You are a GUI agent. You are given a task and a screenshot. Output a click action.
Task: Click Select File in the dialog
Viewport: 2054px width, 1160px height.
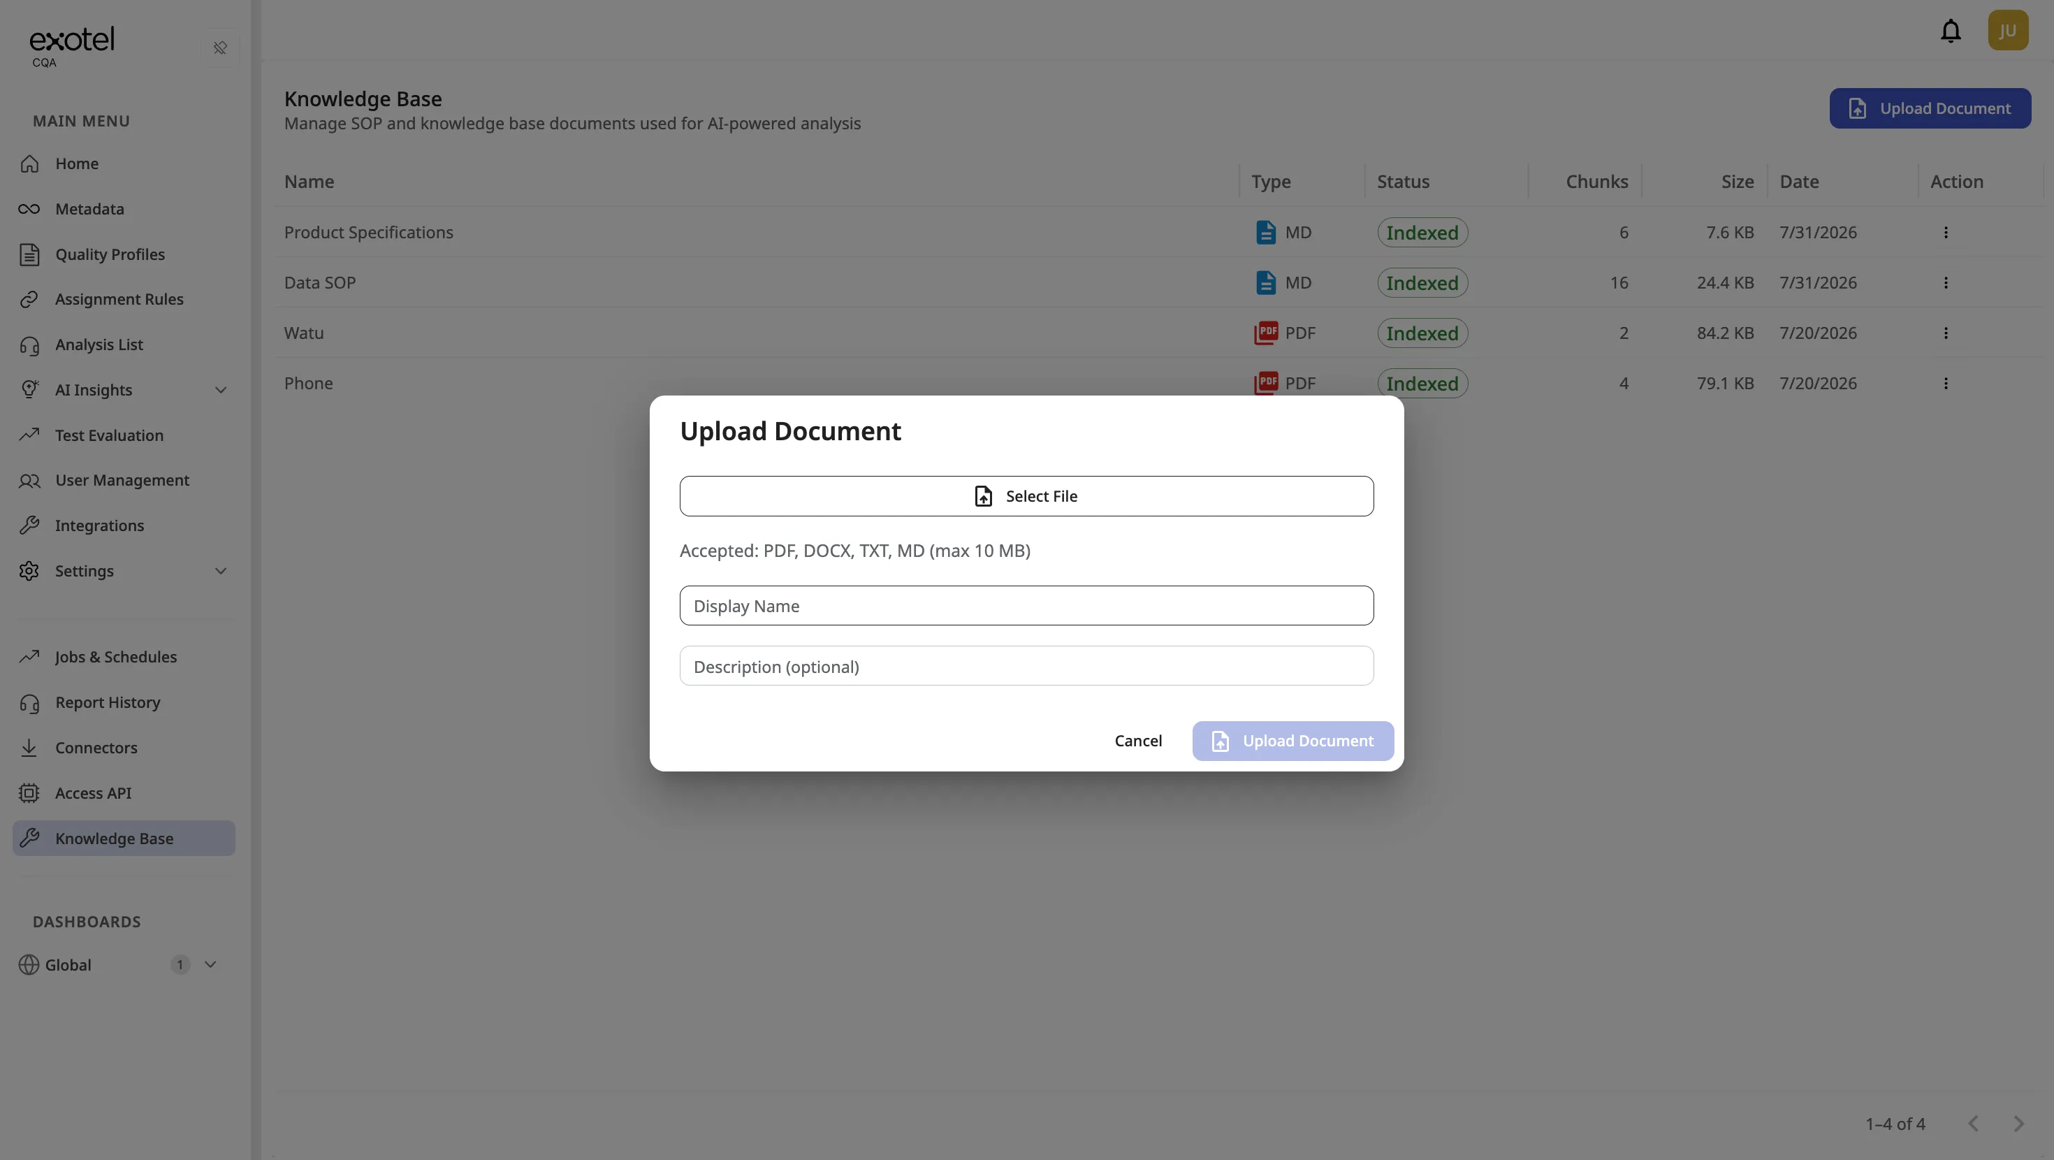pyautogui.click(x=1026, y=496)
